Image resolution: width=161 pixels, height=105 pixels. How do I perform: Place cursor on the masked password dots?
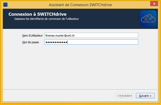point(56,42)
